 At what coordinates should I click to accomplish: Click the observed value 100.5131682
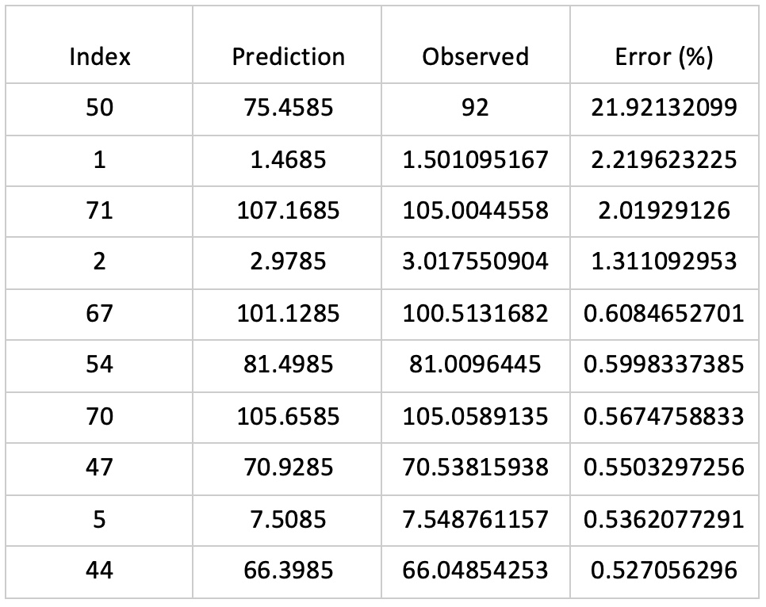(x=475, y=314)
